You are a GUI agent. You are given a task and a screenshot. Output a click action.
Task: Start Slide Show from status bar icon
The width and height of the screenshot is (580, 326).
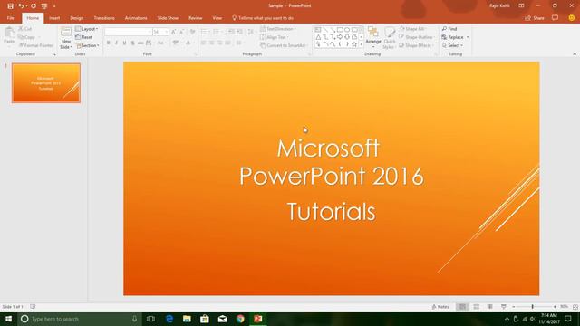(504, 307)
